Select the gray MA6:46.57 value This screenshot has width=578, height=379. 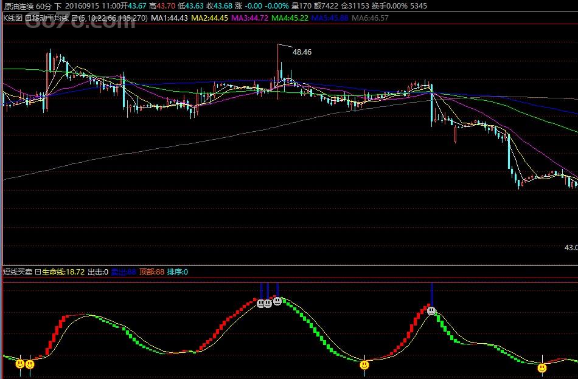370,18
